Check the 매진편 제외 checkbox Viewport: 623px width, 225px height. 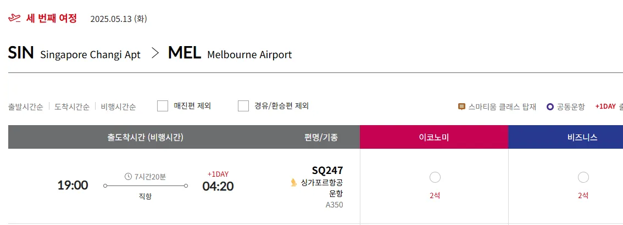(163, 106)
